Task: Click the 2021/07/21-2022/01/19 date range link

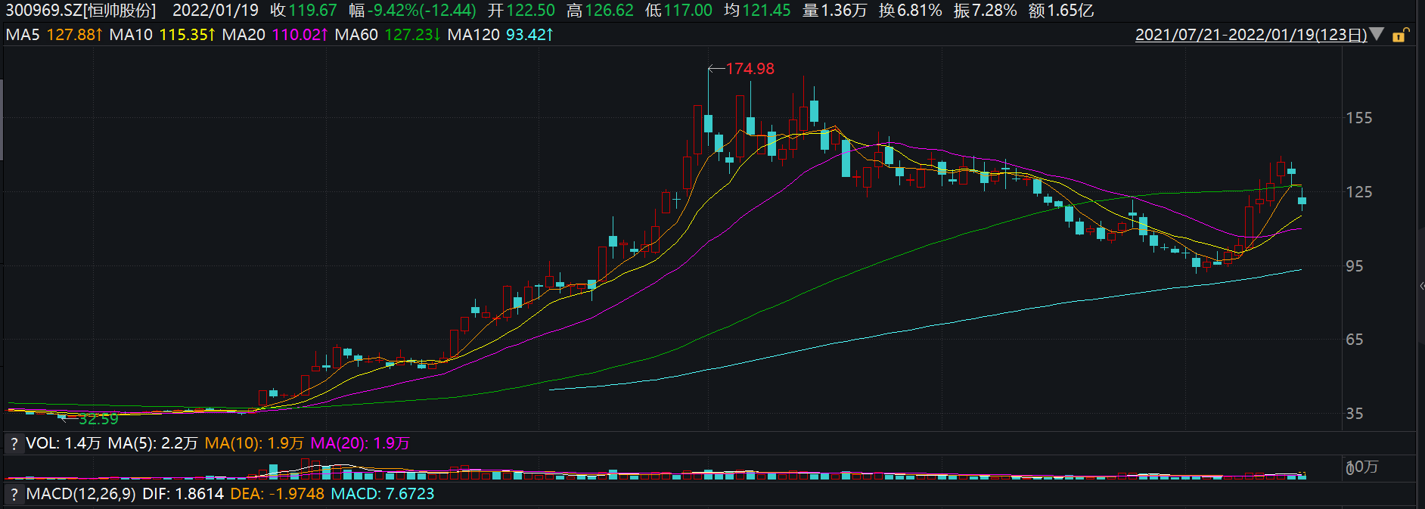Action: 1250,35
